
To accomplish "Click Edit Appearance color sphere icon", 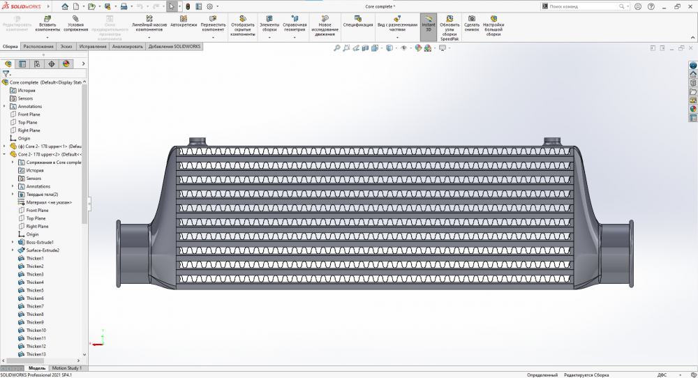I will 418,48.
